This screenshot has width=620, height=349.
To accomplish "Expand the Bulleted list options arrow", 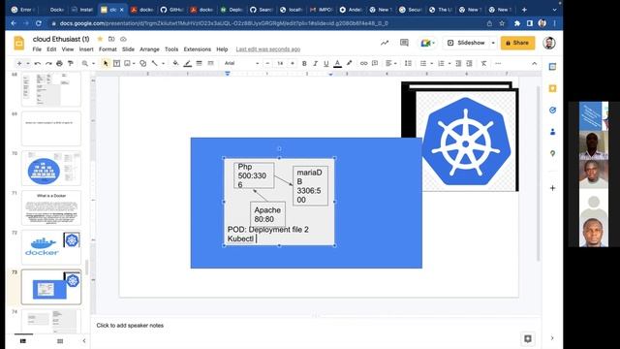I will tap(431, 63).
